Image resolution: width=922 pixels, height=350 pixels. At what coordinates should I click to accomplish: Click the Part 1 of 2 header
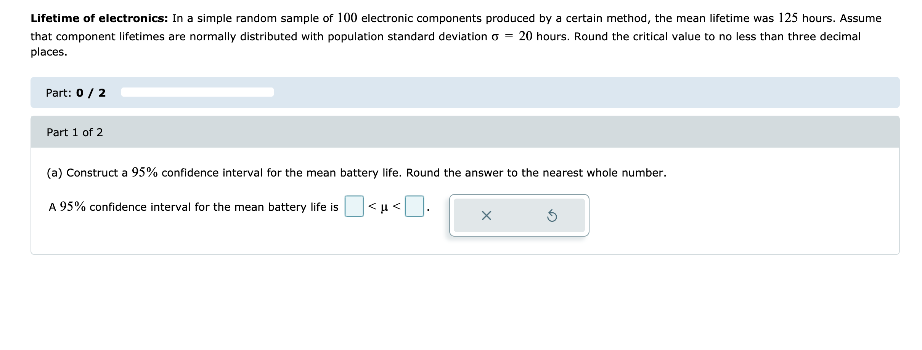click(x=75, y=132)
